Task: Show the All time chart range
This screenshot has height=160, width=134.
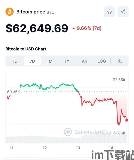Action: [84, 61]
